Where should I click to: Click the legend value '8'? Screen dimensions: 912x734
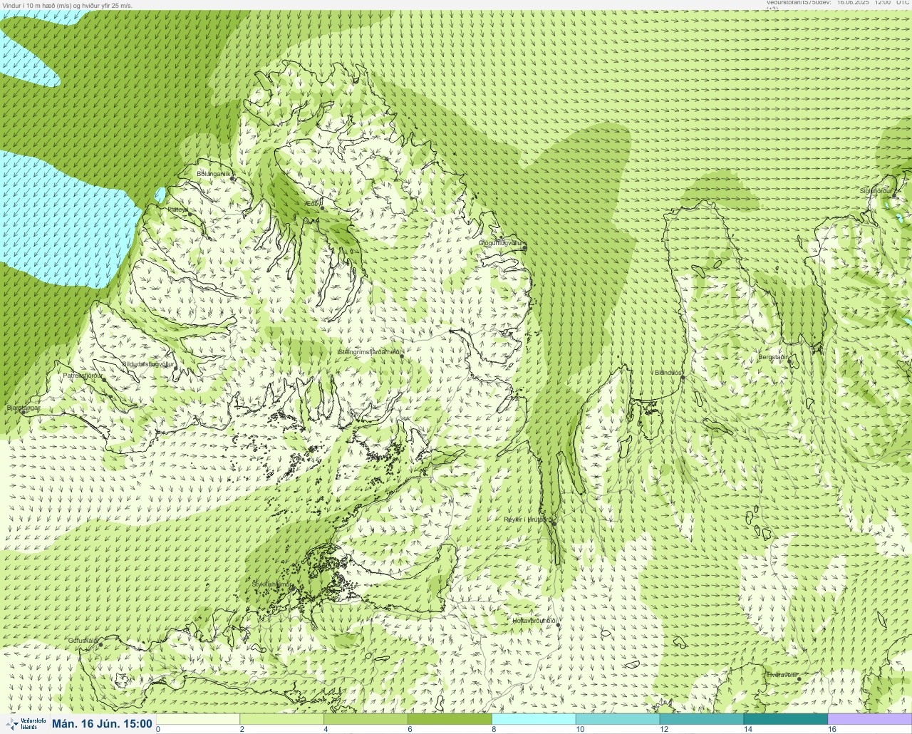494,729
